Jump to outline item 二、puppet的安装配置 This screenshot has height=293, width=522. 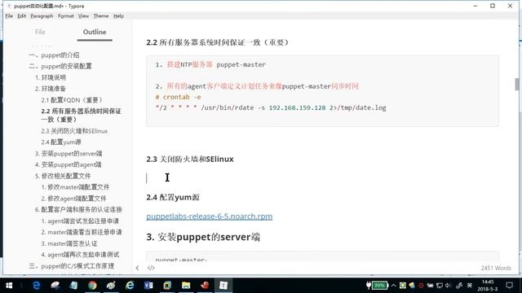60,66
